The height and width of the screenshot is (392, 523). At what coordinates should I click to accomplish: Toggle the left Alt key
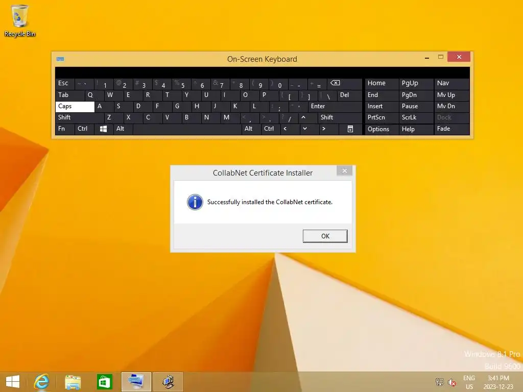point(123,129)
